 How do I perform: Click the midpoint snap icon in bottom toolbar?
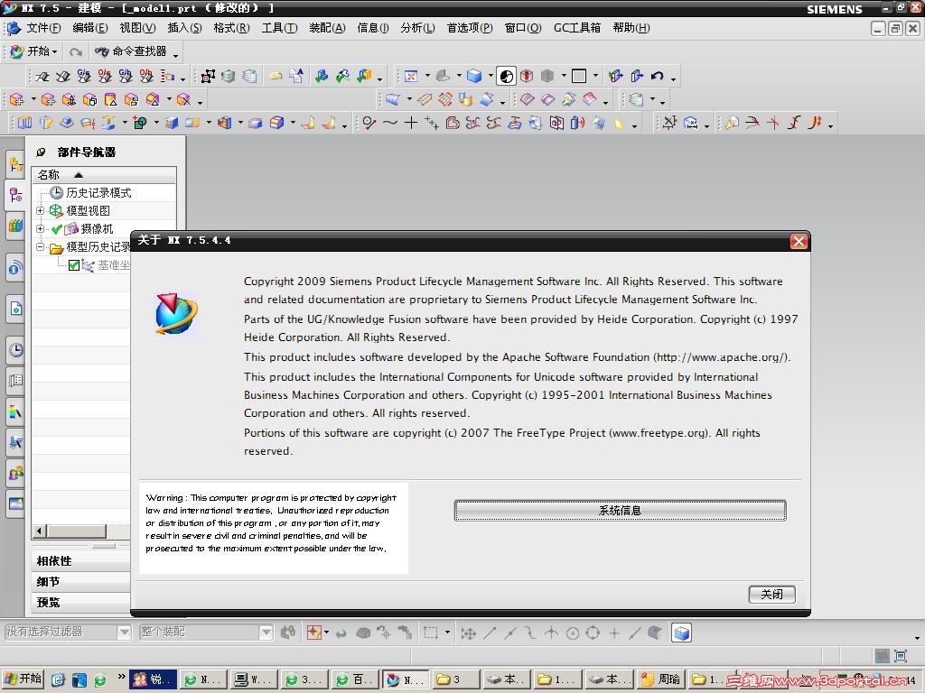(x=510, y=633)
